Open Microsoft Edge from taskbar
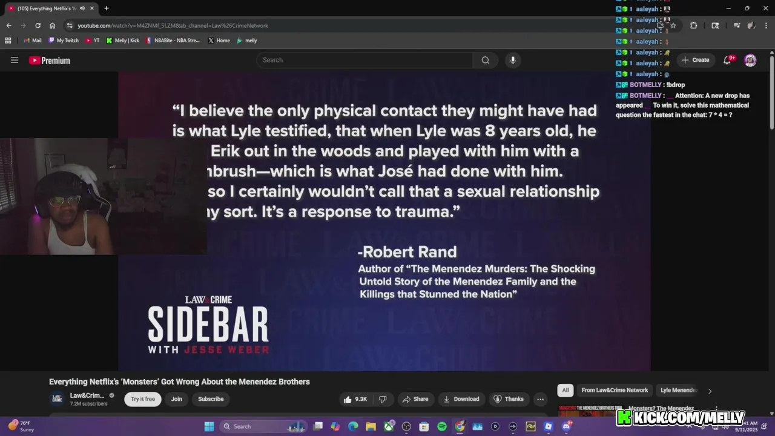The width and height of the screenshot is (775, 436). pos(353,426)
